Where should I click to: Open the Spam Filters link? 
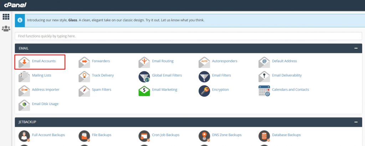click(x=101, y=90)
